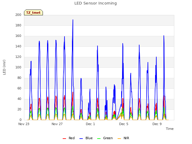Click the orange NIR legend marker
The width and height of the screenshot is (192, 144).
pyautogui.click(x=119, y=139)
